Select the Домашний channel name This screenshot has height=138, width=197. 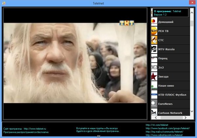[166, 22]
